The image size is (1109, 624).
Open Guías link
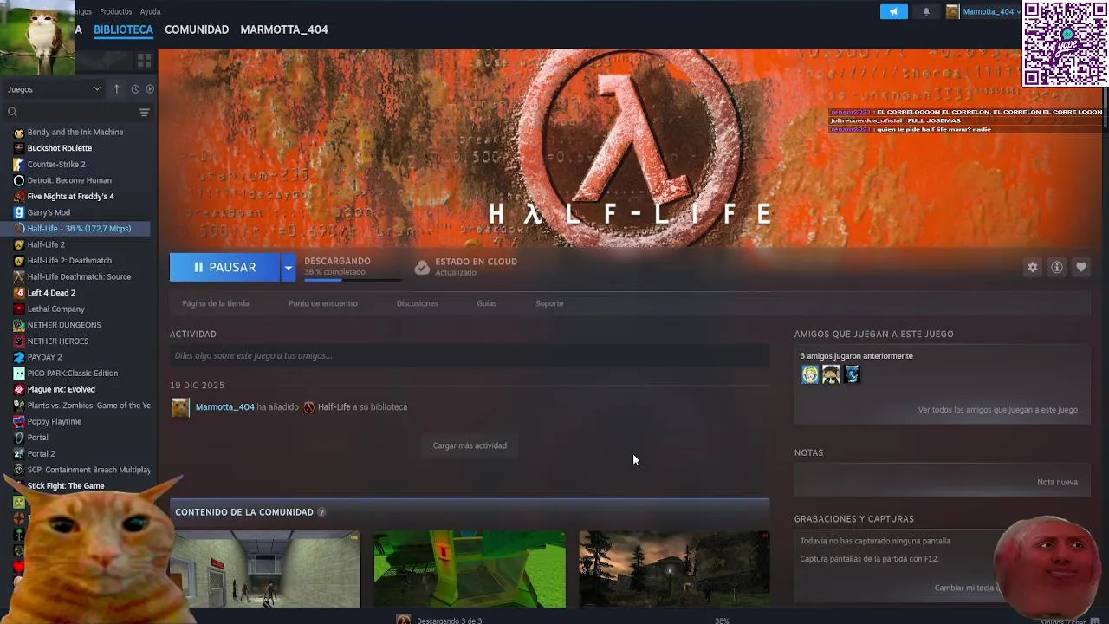click(486, 303)
